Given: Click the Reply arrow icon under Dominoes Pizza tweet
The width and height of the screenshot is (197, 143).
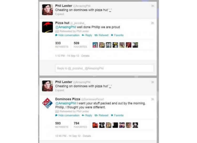Looking at the screenshot, I should pyautogui.click(x=83, y=115).
